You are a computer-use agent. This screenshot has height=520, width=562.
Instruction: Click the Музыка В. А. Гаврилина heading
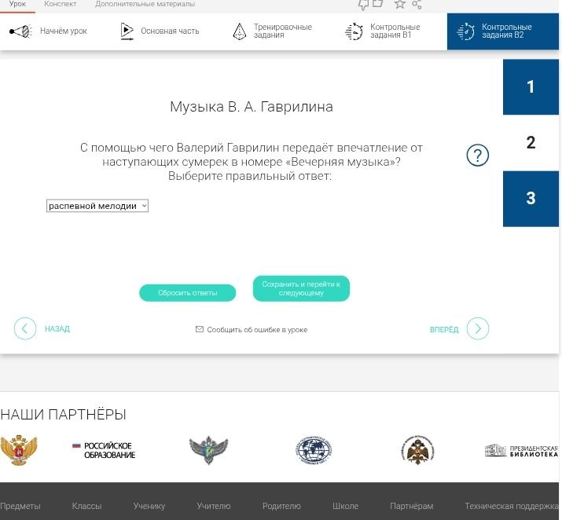252,107
